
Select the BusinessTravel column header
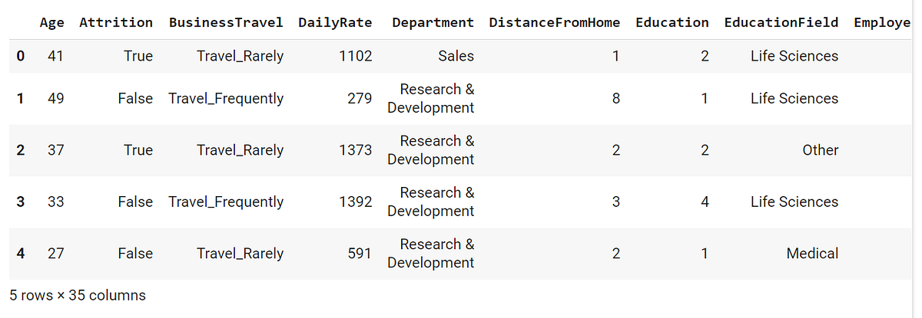click(226, 22)
